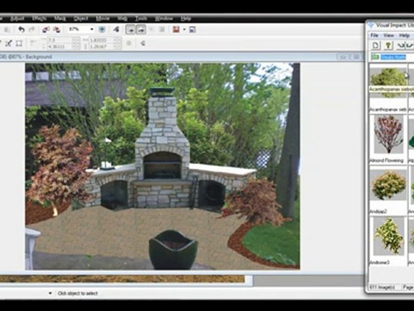Open the dropdown arrow next to the red square icon
This screenshot has width=414, height=311.
[184, 30]
